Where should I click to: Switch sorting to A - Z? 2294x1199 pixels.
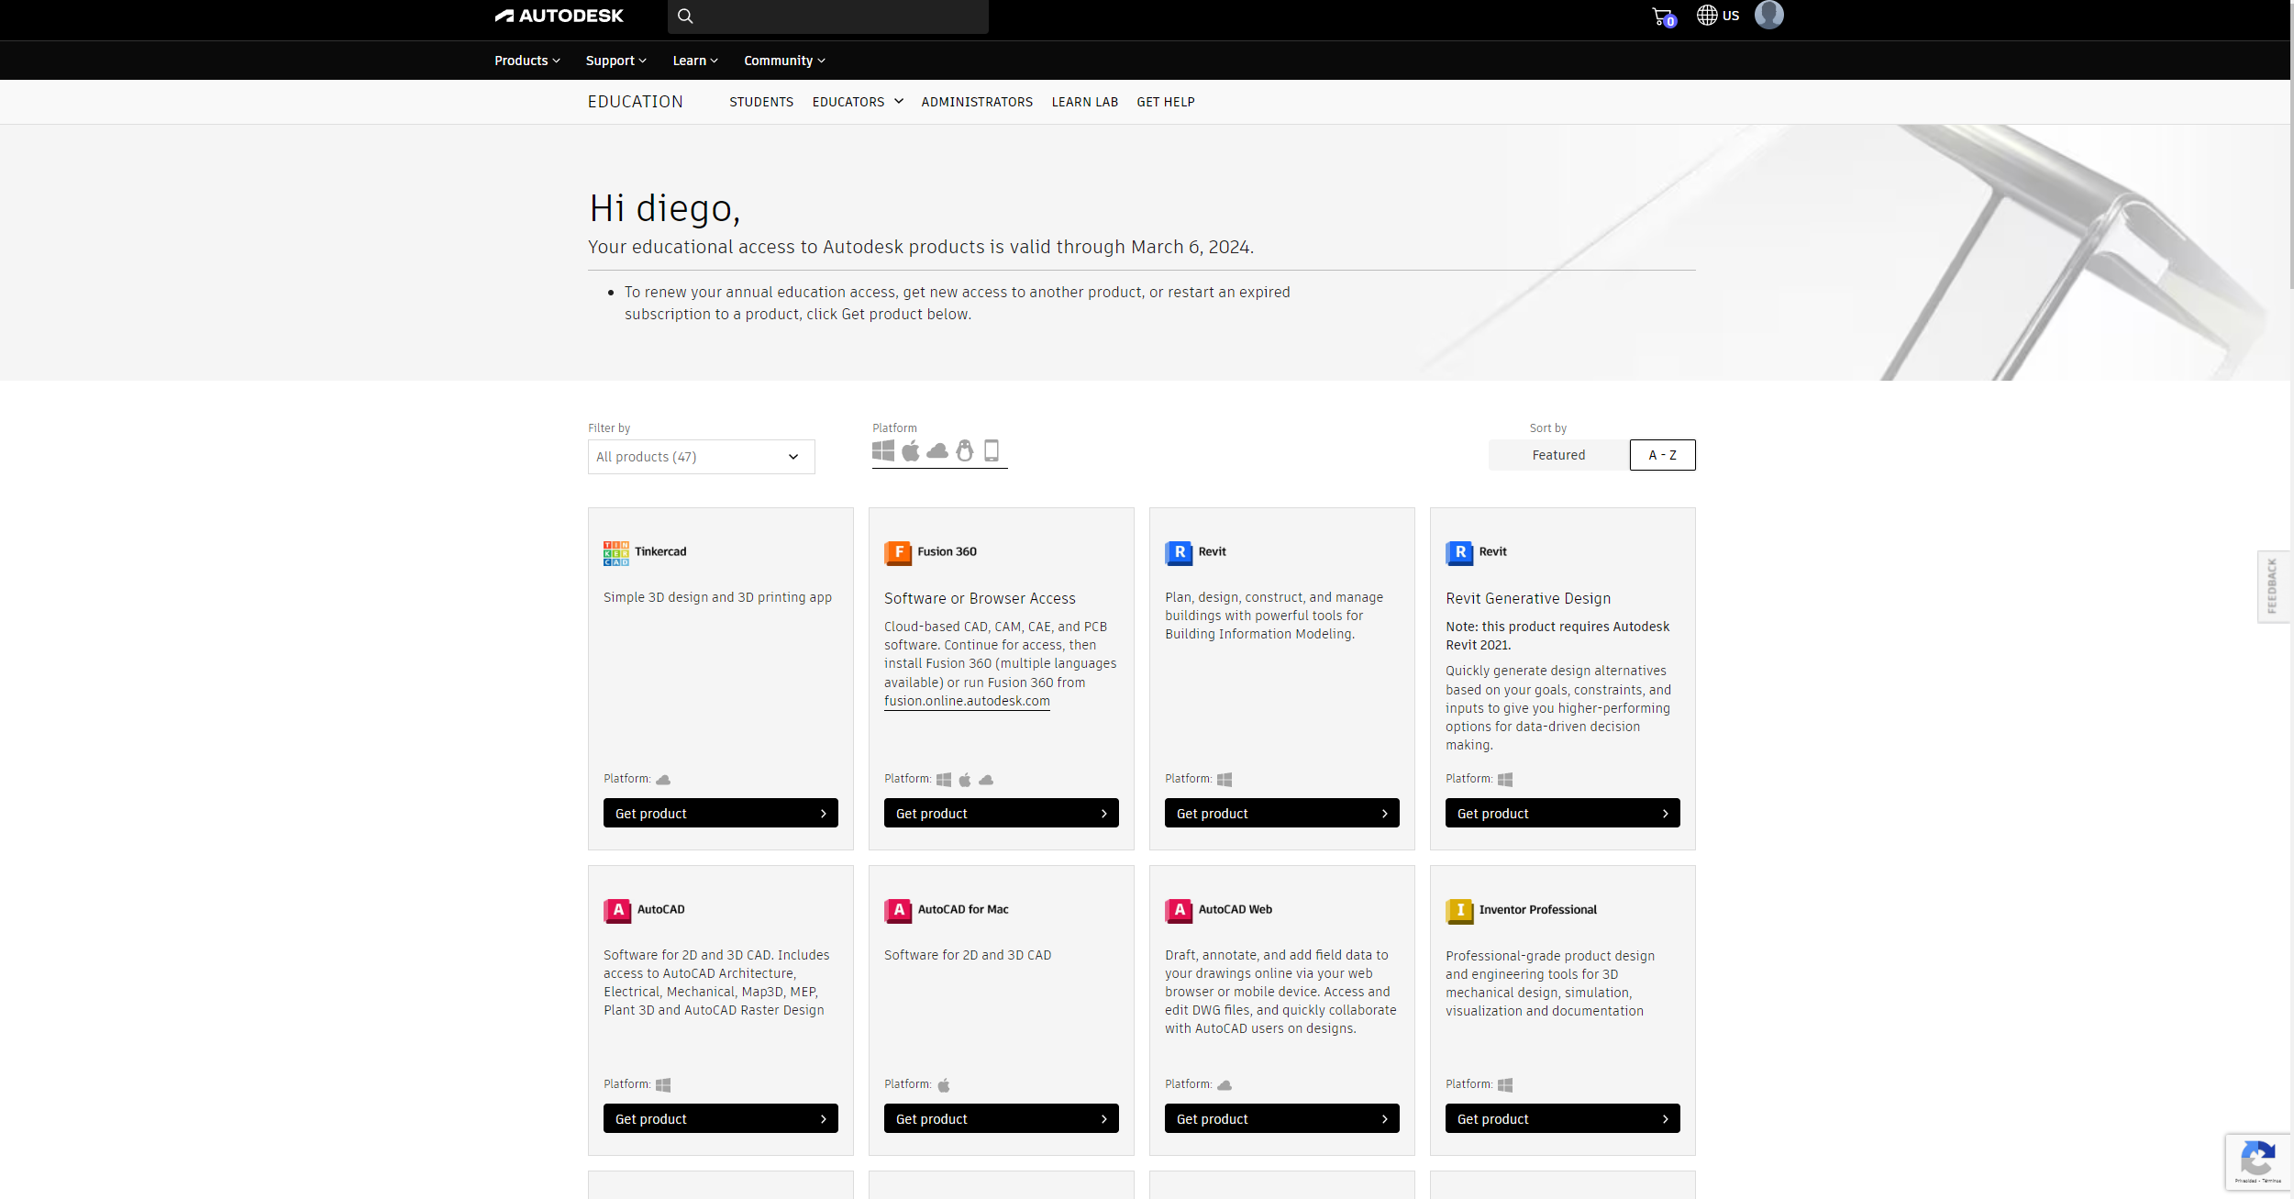pos(1661,454)
